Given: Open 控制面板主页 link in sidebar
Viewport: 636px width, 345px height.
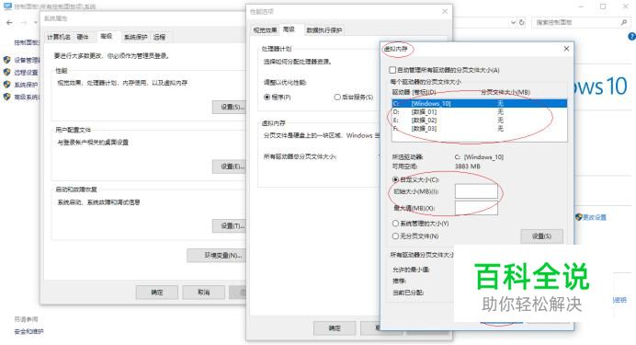Looking at the screenshot, I should 28,42.
